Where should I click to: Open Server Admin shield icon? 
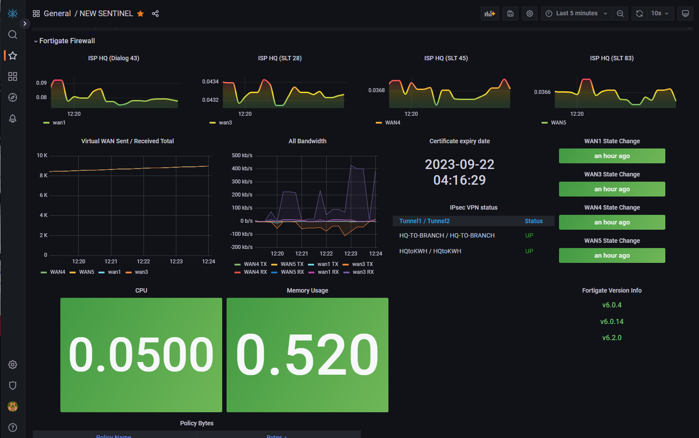13,386
